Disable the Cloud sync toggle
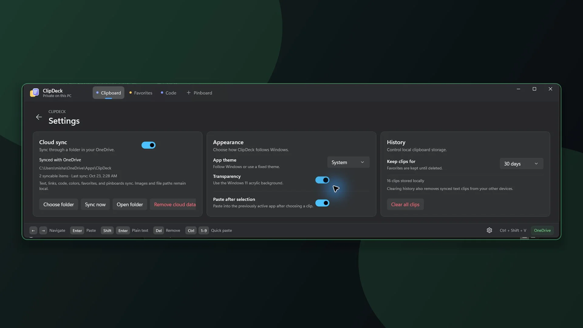This screenshot has height=328, width=583. point(148,145)
